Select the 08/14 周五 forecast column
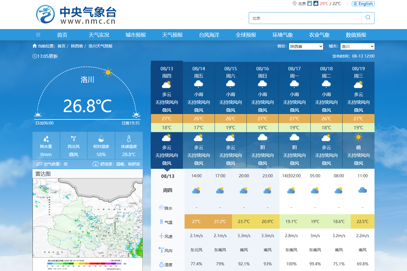This screenshot has width=407, height=271. click(x=199, y=115)
